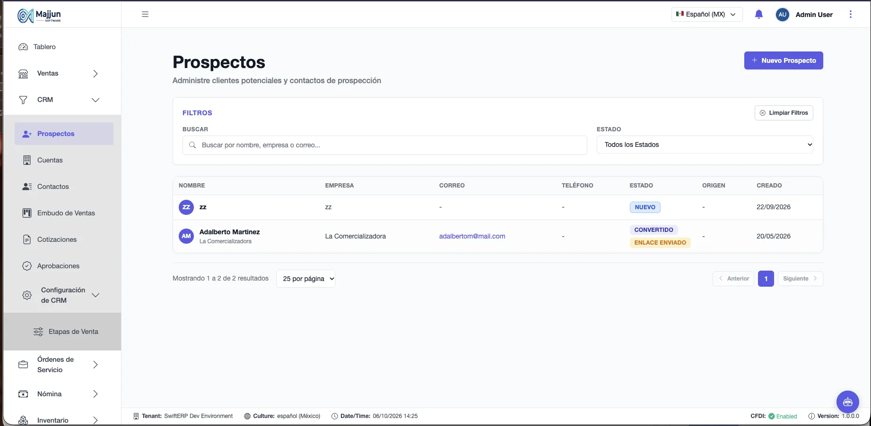Screen dimensions: 871x426
Task: Open the notifications bell
Action: pos(759,14)
